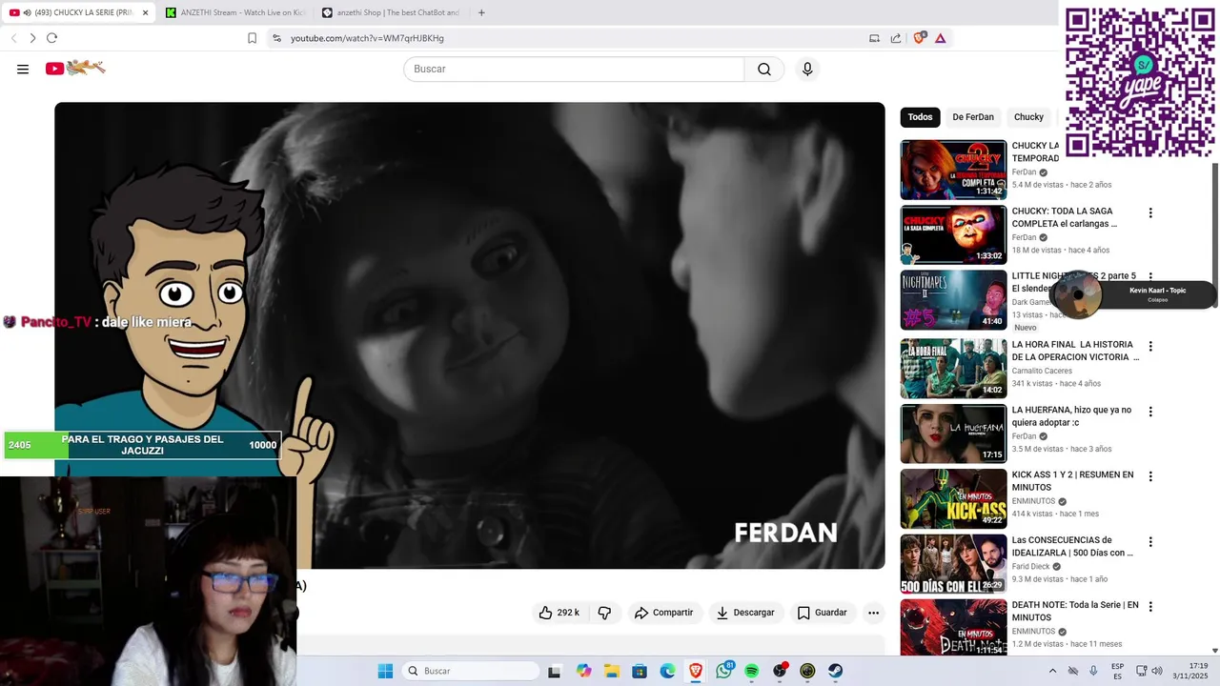Screen dimensions: 1220x686
Task: Switch to the CHUCKY LA SERIE YouTube tab
Action: (x=78, y=12)
